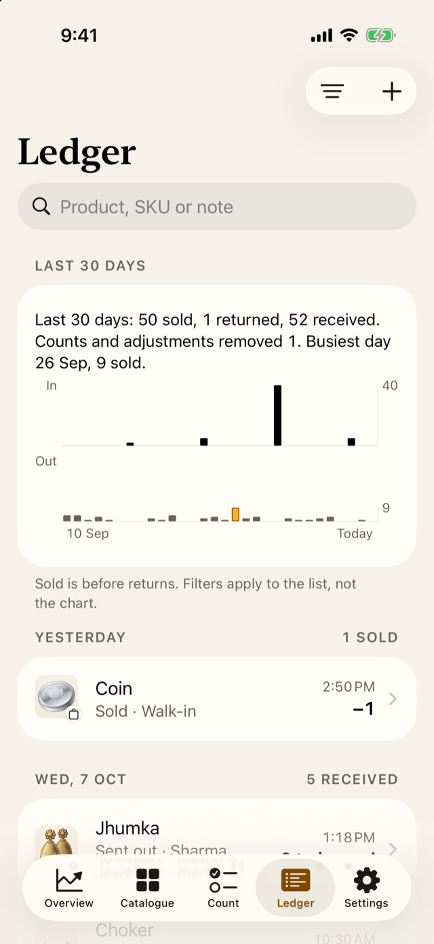Viewport: 434px width, 944px height.
Task: Tap the battery charging status icon
Action: 380,35
